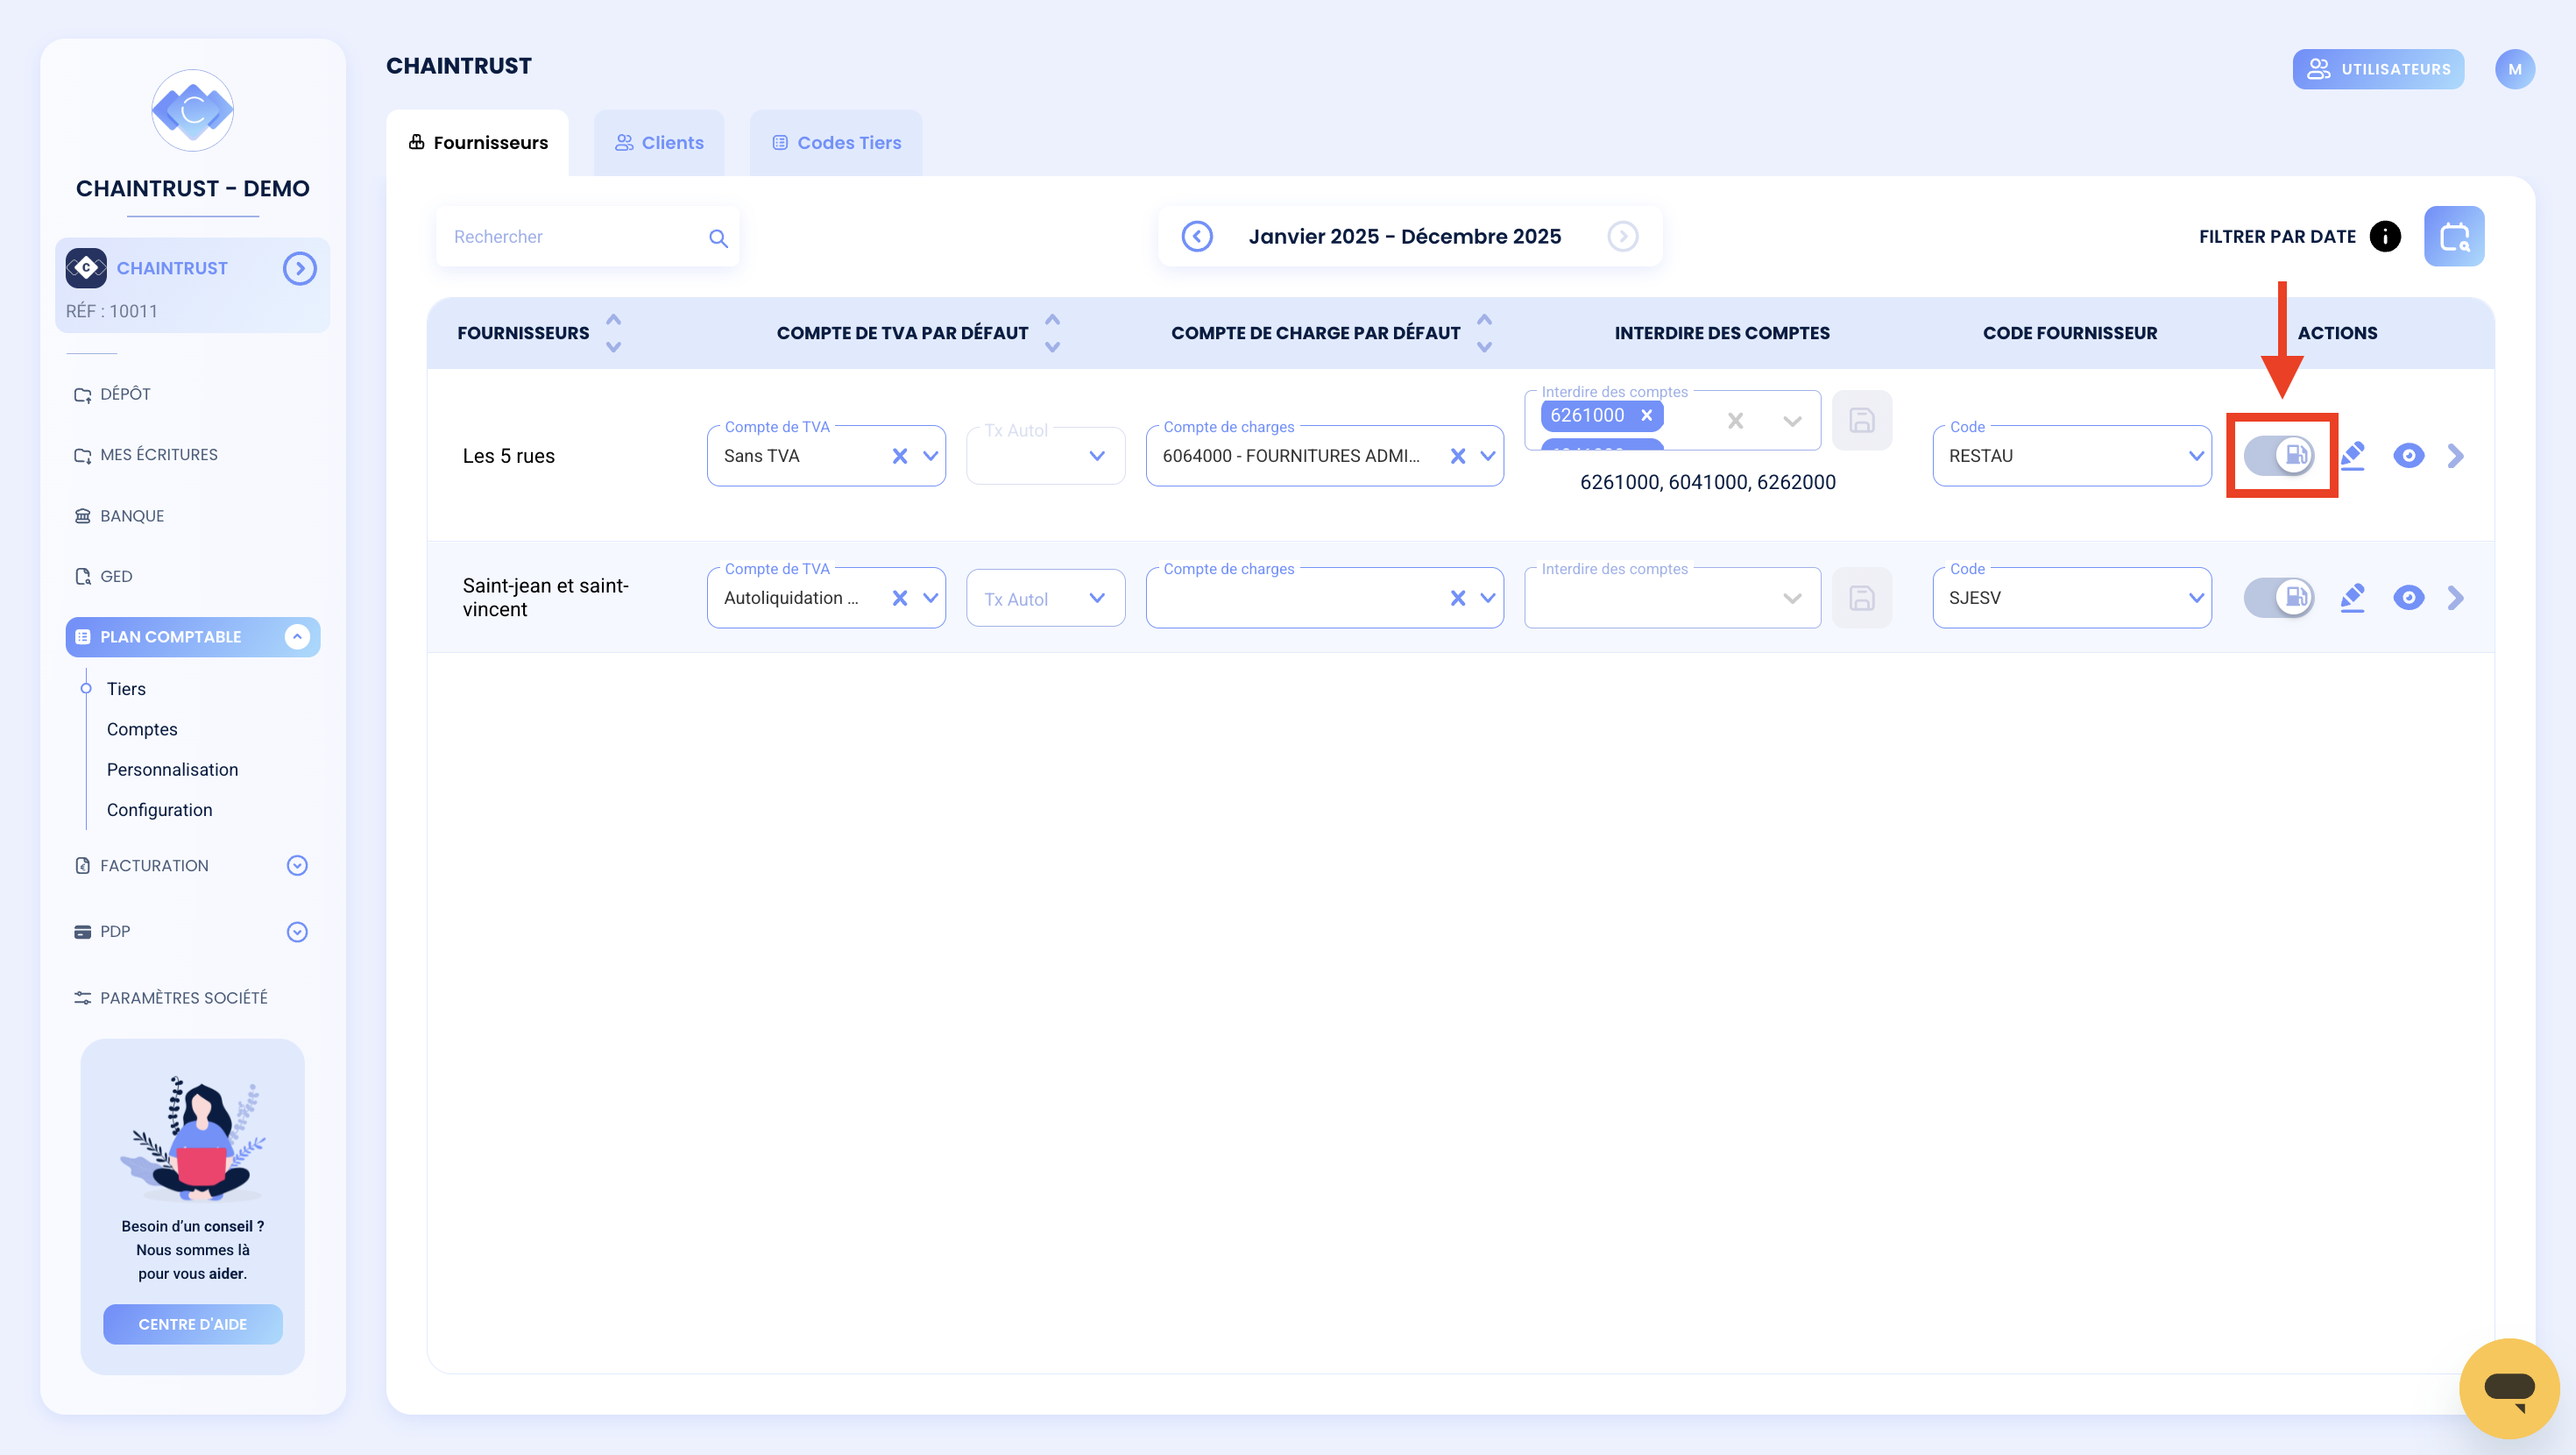
Task: Save forbidden accounts for Les 5 rues
Action: [1861, 421]
